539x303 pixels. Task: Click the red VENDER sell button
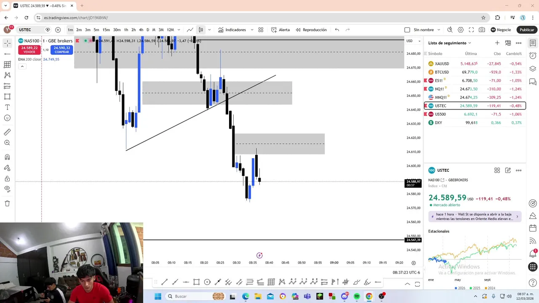[x=29, y=50]
